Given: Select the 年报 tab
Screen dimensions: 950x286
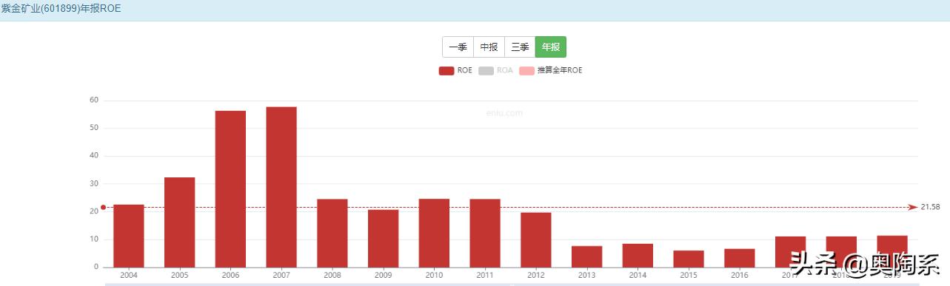Looking at the screenshot, I should point(551,47).
